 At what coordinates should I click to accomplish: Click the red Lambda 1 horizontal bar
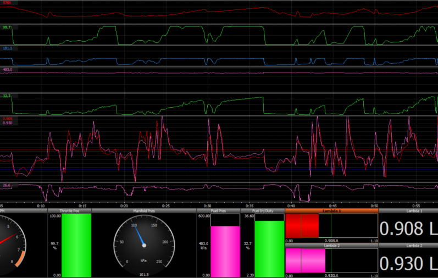point(302,226)
